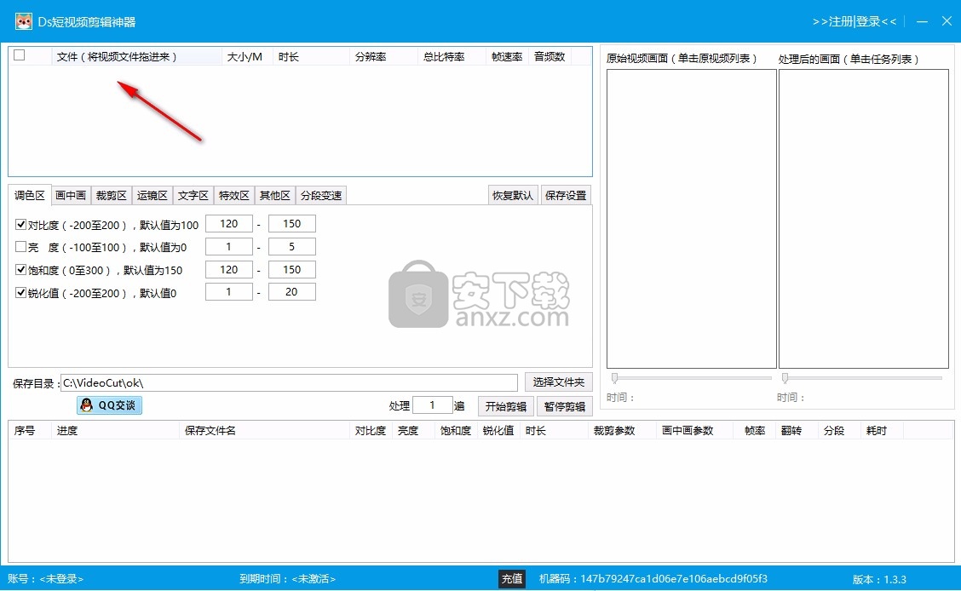Switch to the 调色区 tab
The image size is (961, 591).
point(30,195)
